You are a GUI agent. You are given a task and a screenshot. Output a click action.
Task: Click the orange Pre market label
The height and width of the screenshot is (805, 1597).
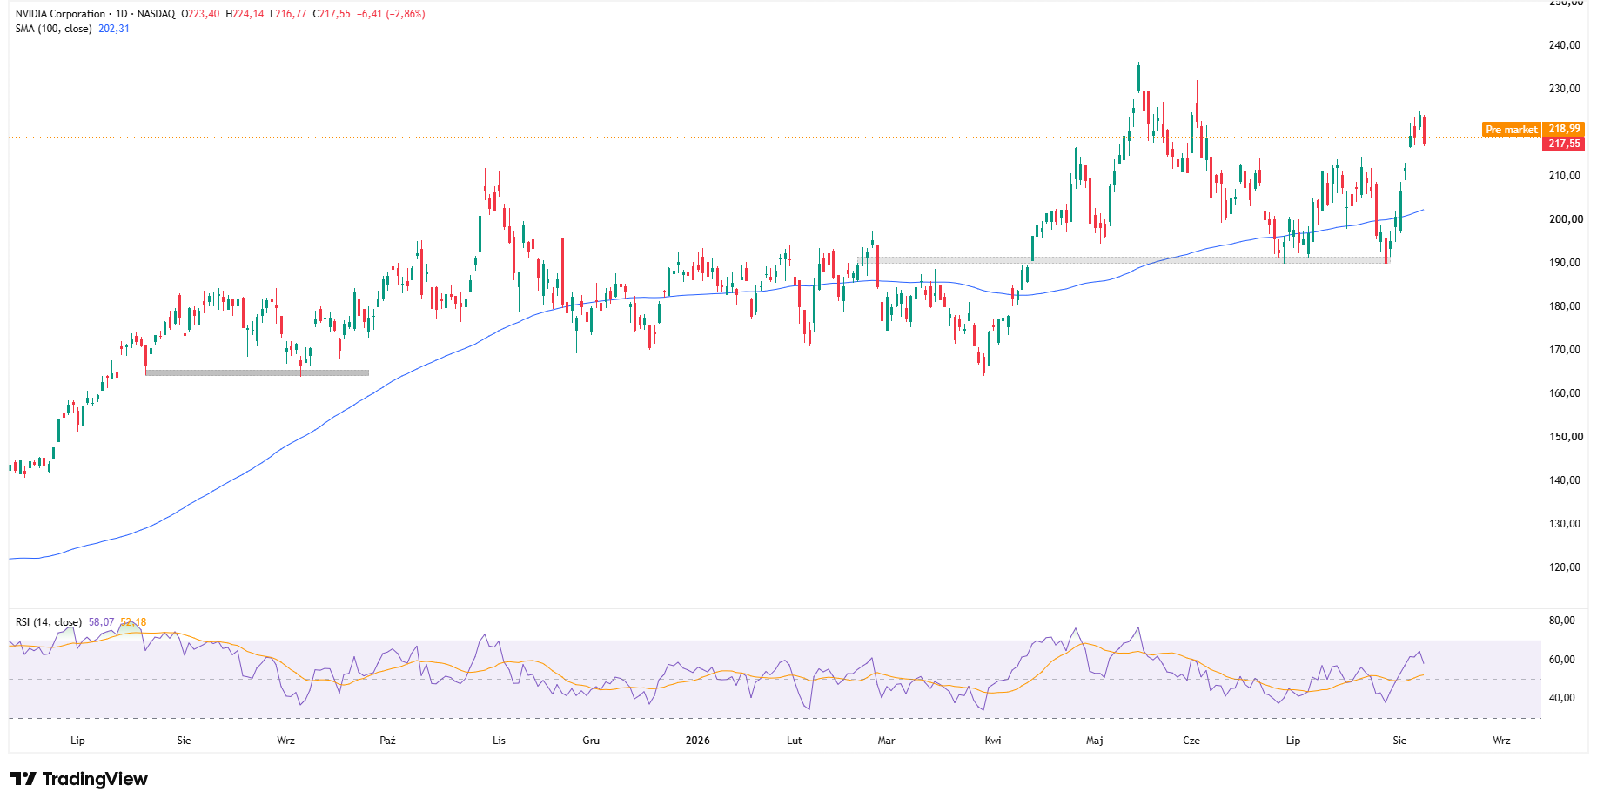(1512, 130)
